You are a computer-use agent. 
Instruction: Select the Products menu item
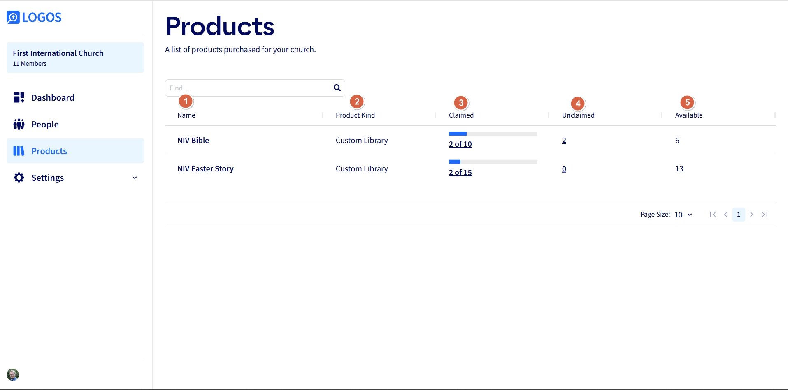point(75,151)
